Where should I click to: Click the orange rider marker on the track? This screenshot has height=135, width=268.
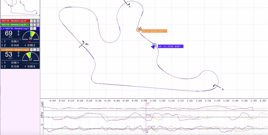(138, 30)
